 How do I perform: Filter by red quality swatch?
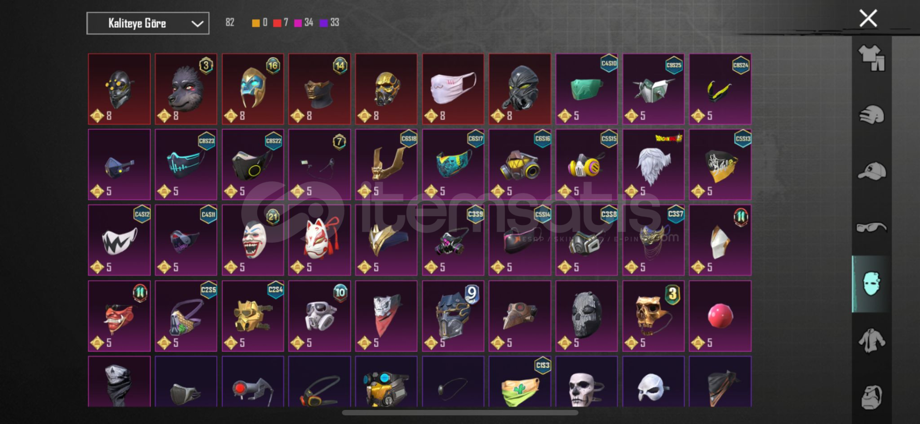[x=277, y=22]
